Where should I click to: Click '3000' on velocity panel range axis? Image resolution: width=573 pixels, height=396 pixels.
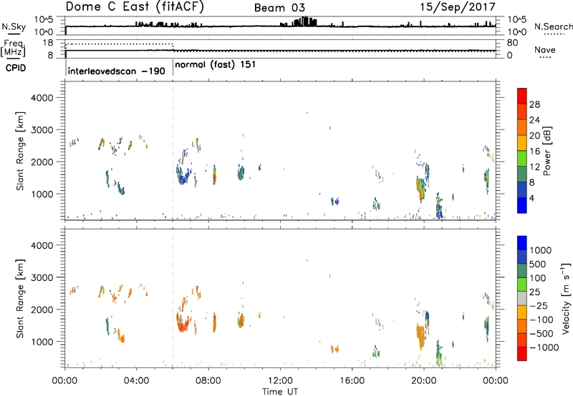coord(42,277)
